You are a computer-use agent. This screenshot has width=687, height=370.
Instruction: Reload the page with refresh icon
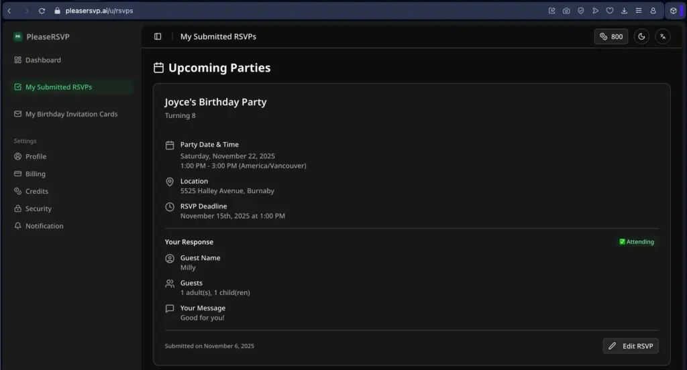tap(42, 11)
